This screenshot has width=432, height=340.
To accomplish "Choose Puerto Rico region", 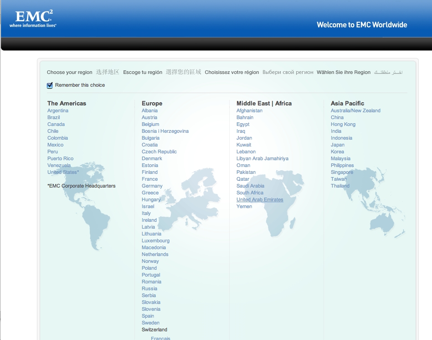I will point(60,159).
